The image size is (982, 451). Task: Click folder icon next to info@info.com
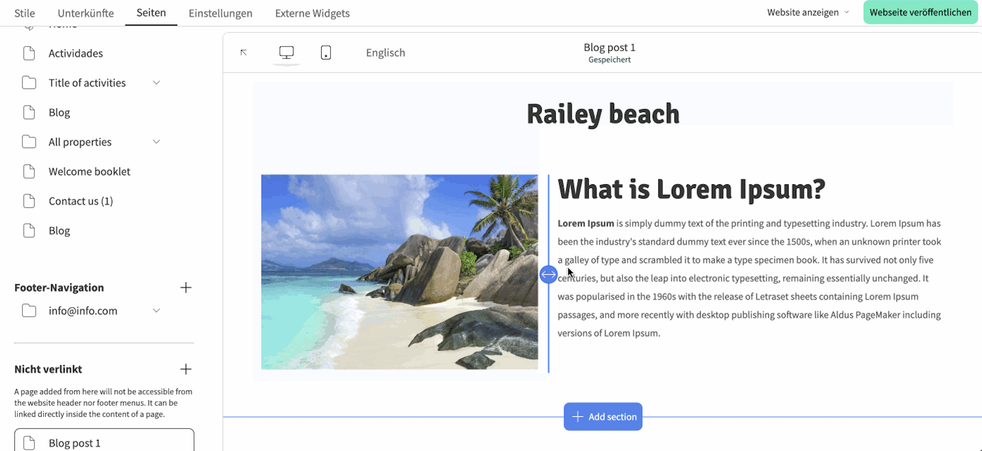click(x=29, y=311)
